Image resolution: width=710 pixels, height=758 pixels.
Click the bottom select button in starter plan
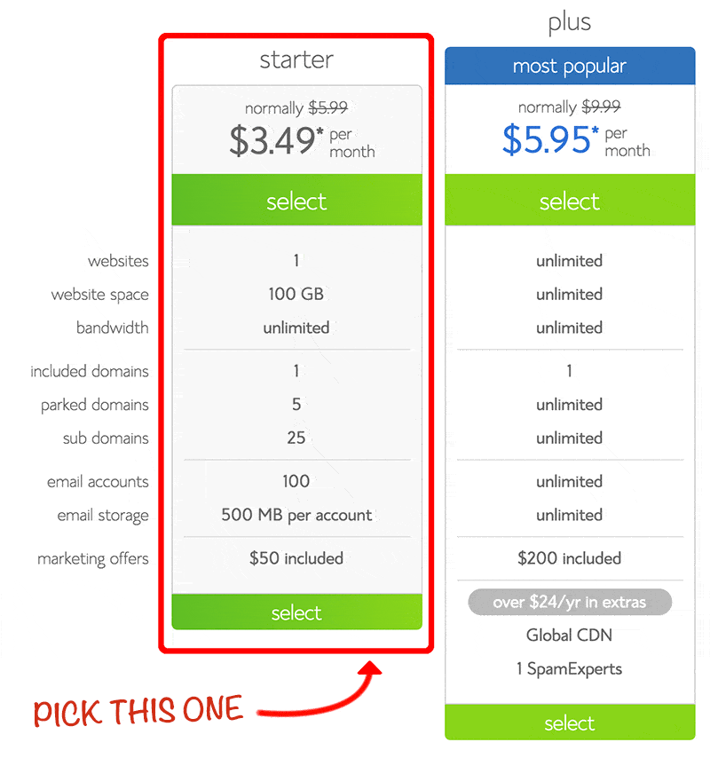[x=296, y=612]
